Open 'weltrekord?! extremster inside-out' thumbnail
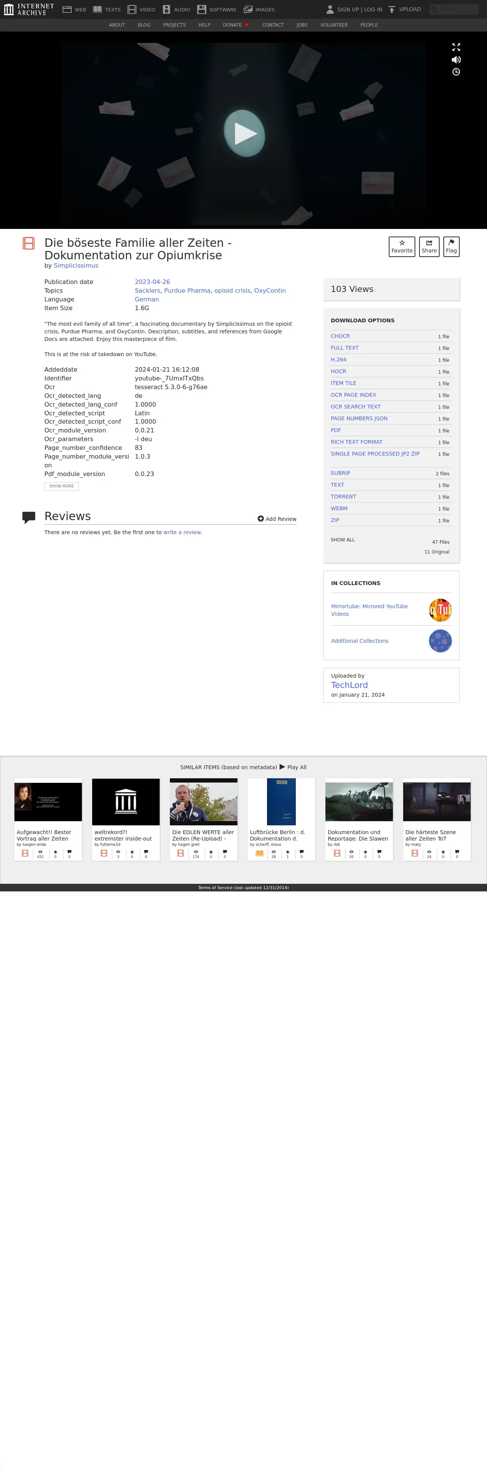The width and height of the screenshot is (487, 1470). 126,802
